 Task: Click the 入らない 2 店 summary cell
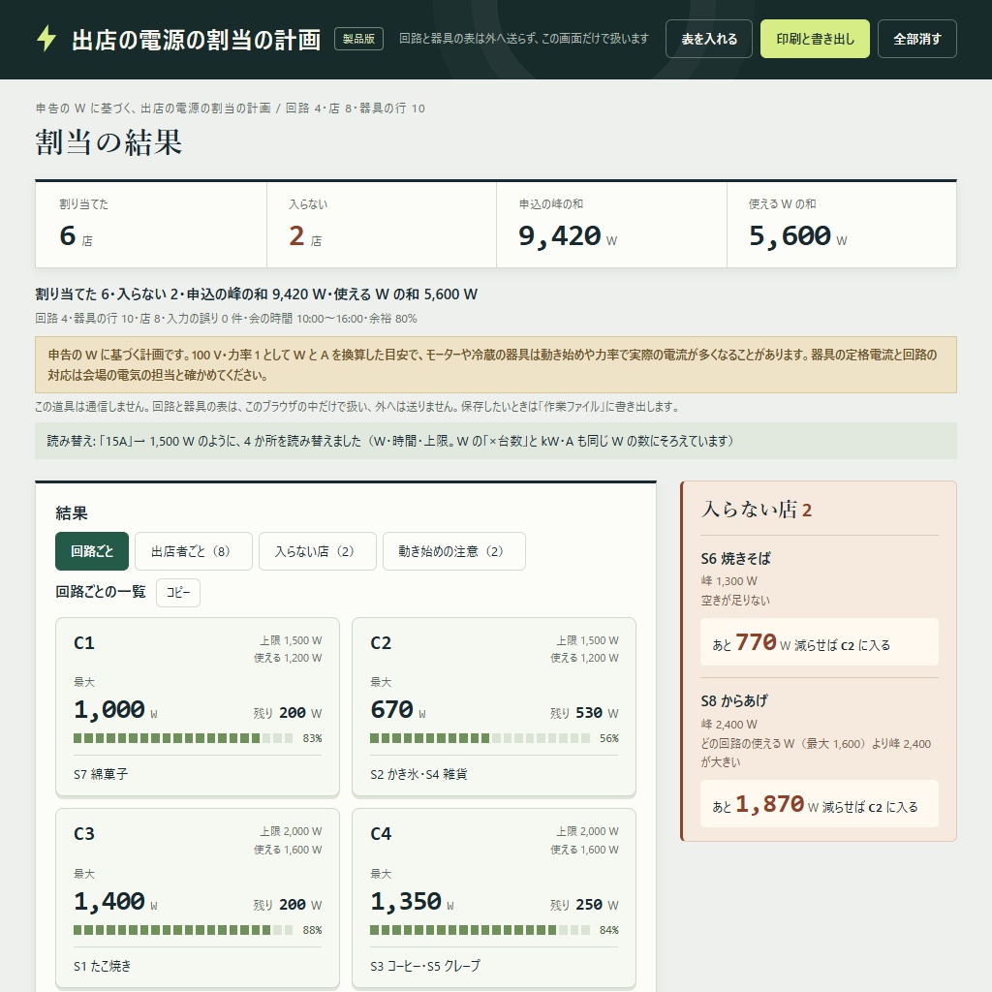[x=382, y=225]
